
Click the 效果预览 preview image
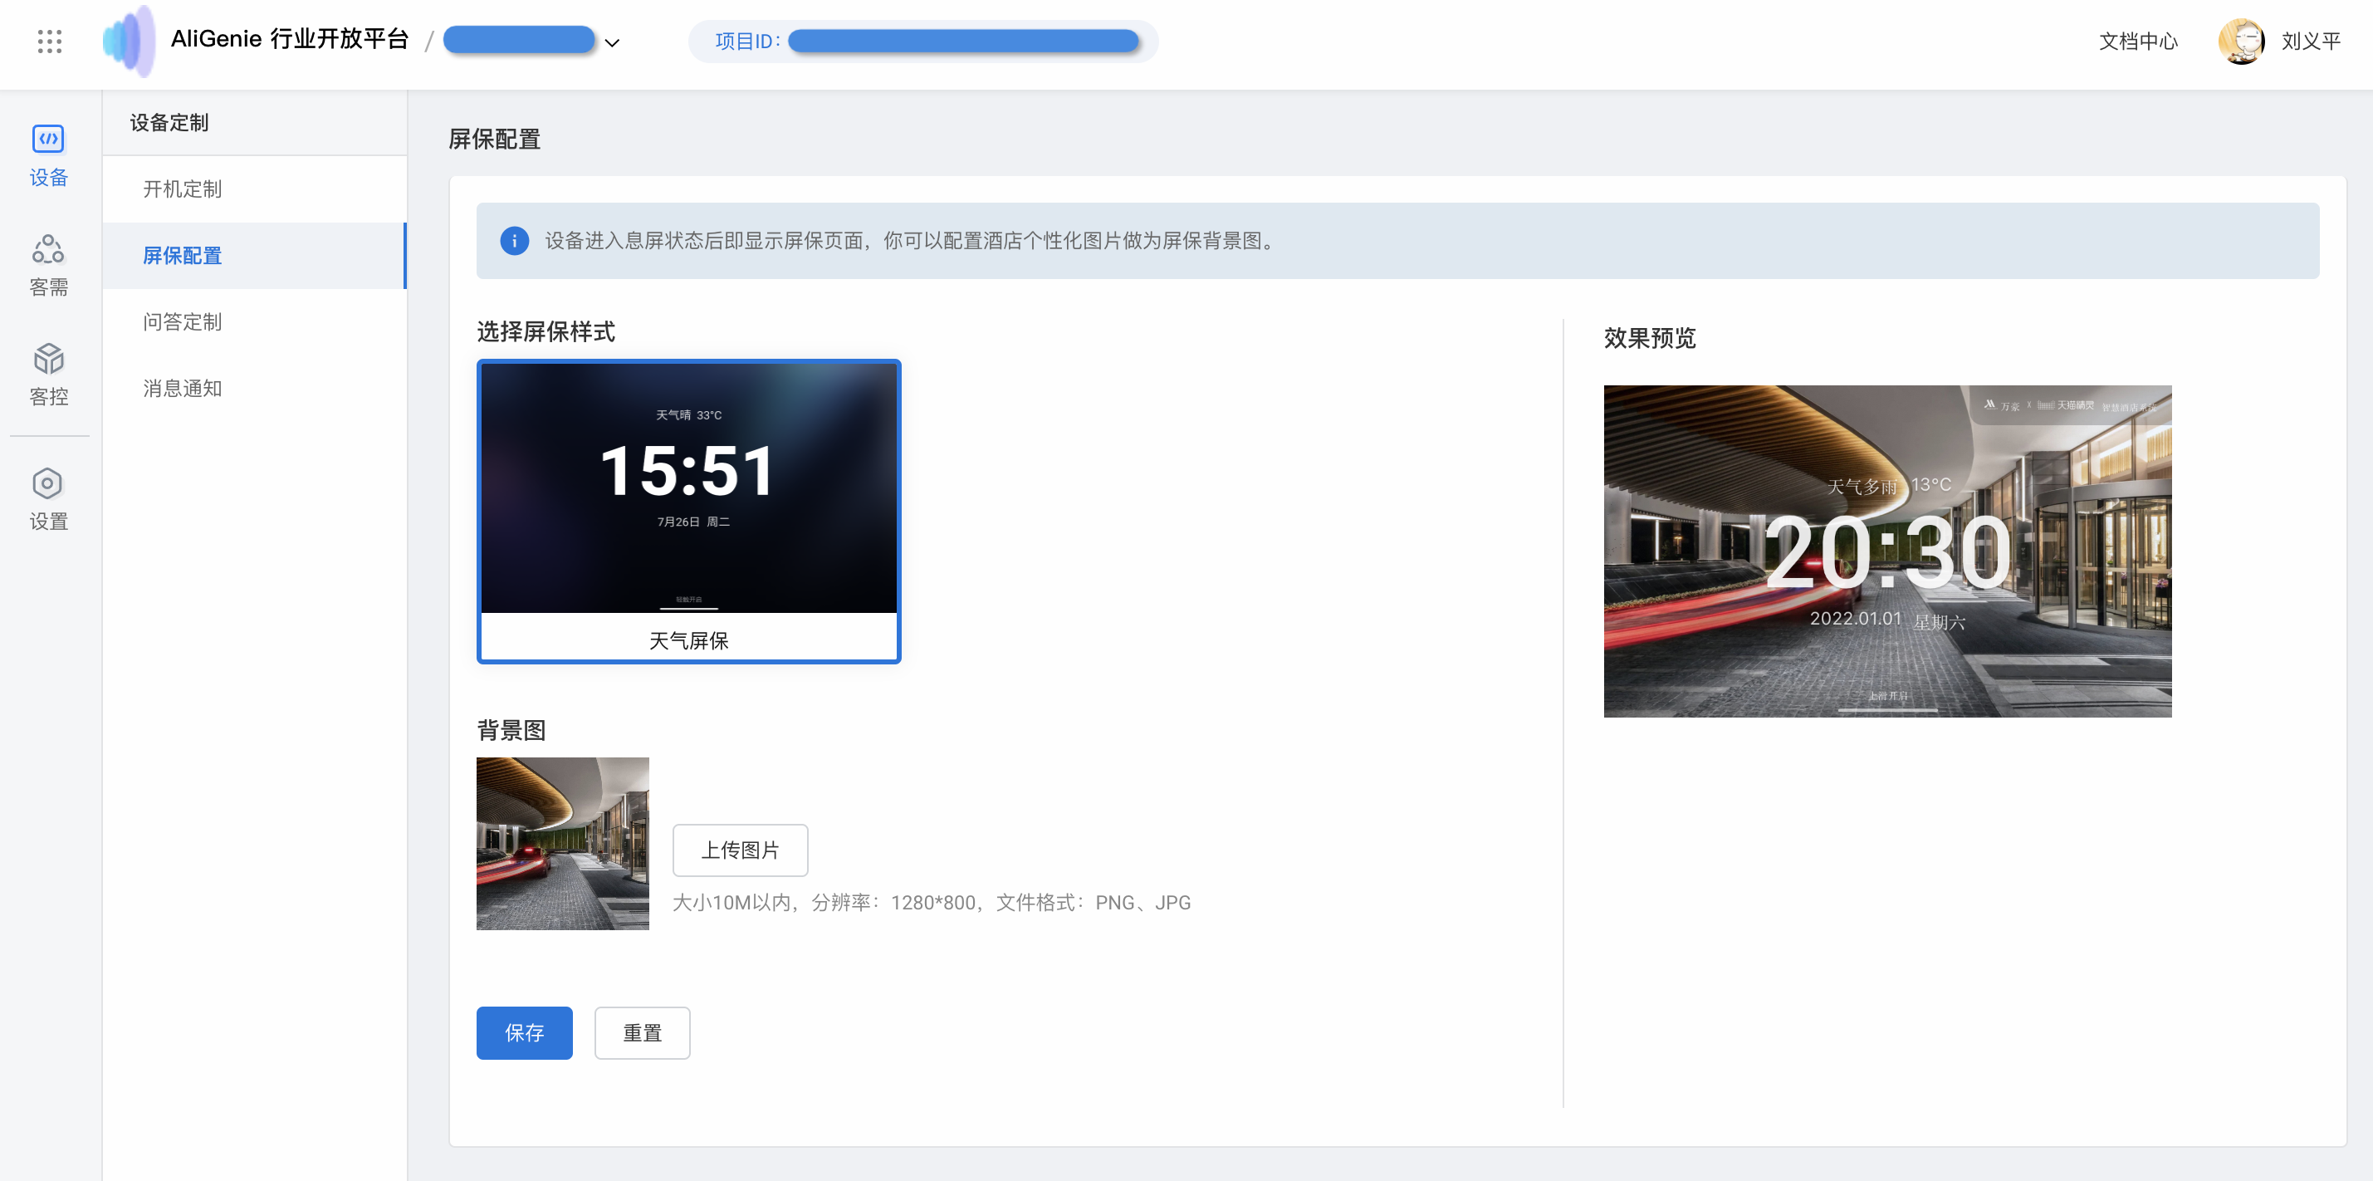click(1886, 551)
